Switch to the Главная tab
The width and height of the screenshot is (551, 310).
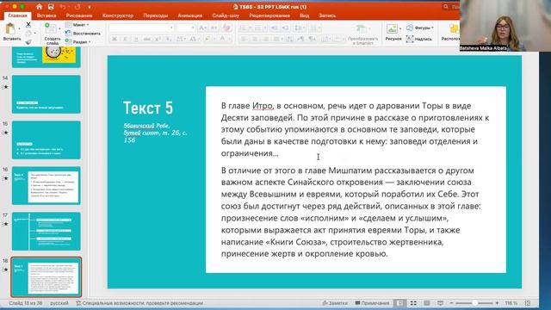pyautogui.click(x=17, y=15)
